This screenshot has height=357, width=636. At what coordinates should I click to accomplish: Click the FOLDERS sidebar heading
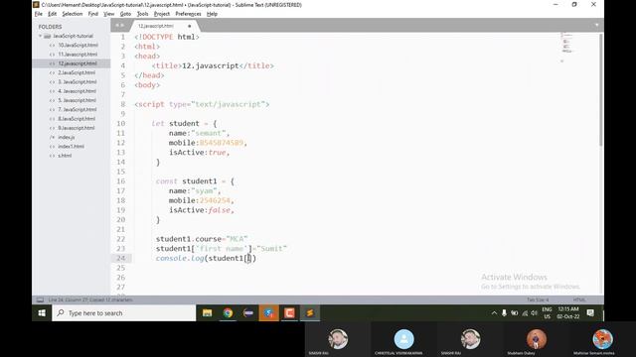(51, 27)
